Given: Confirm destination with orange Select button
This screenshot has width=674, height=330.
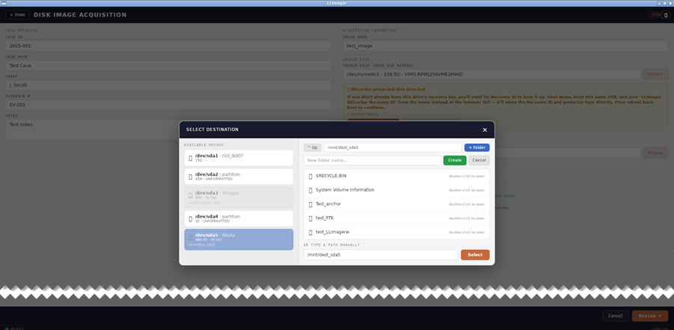Looking at the screenshot, I should 475,254.
